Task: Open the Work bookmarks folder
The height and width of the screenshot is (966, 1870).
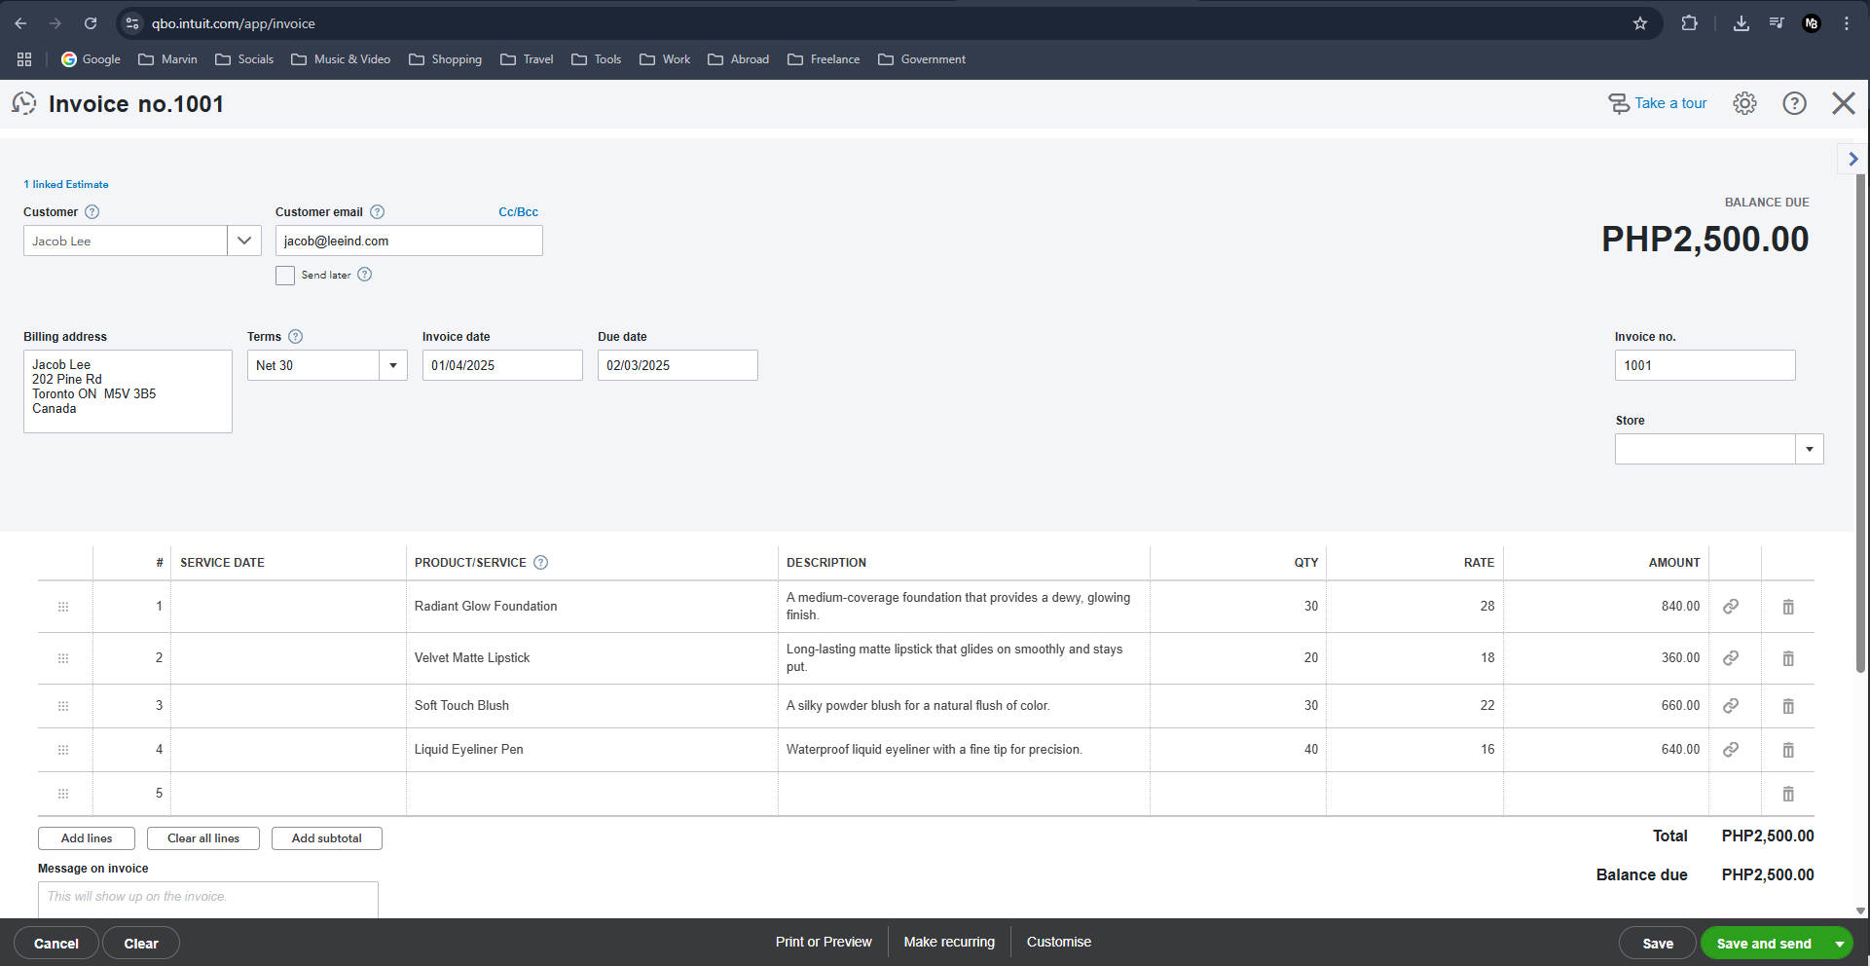Action: tap(665, 59)
